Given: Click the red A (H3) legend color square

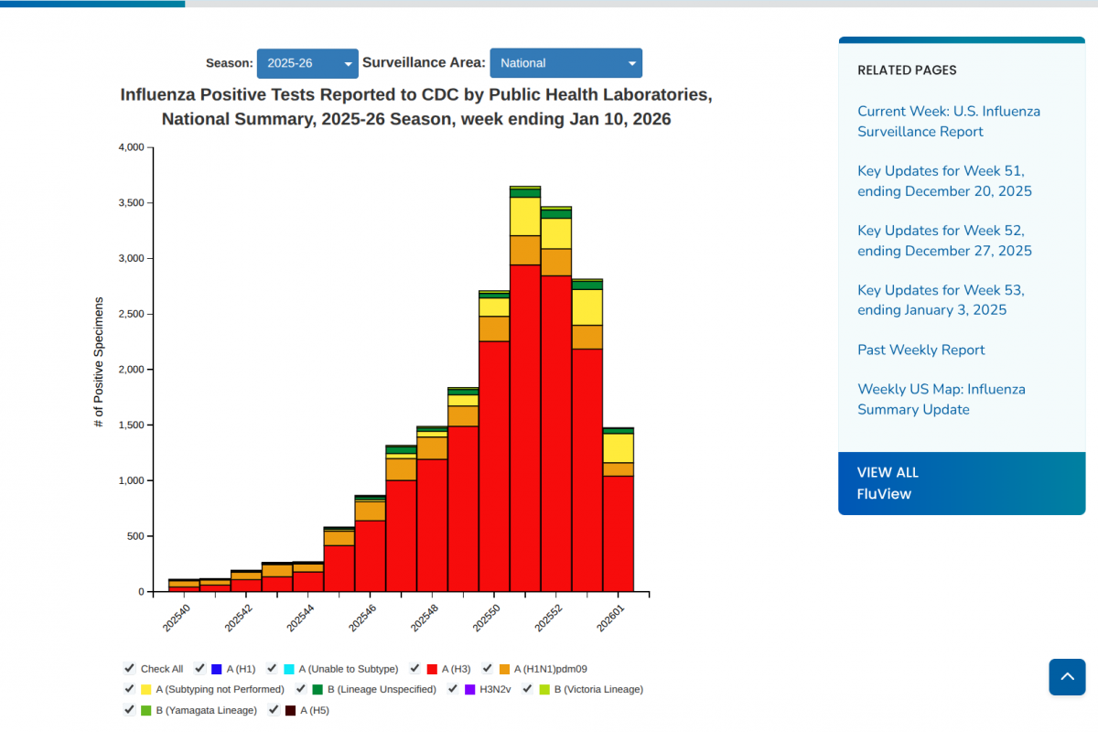Looking at the screenshot, I should pyautogui.click(x=432, y=669).
